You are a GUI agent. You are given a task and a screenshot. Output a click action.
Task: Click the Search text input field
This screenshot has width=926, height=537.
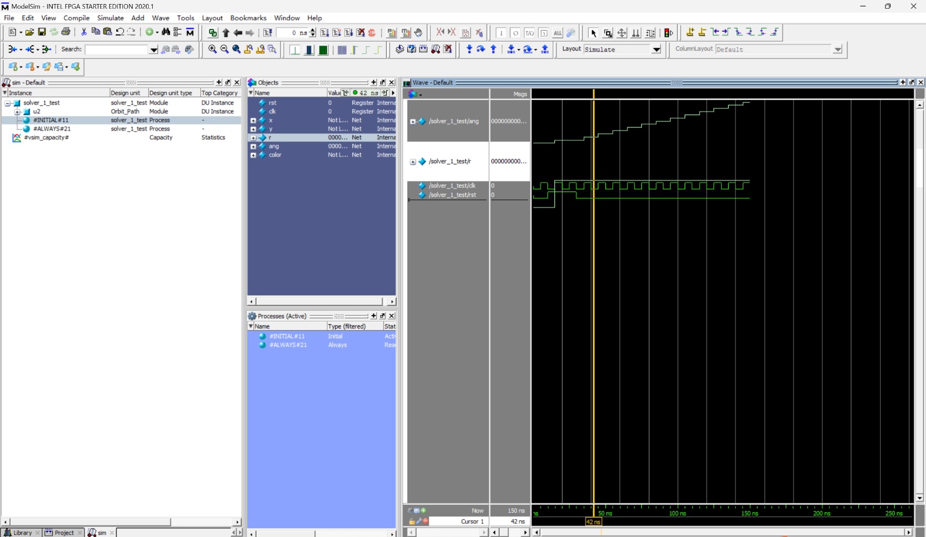pos(117,50)
